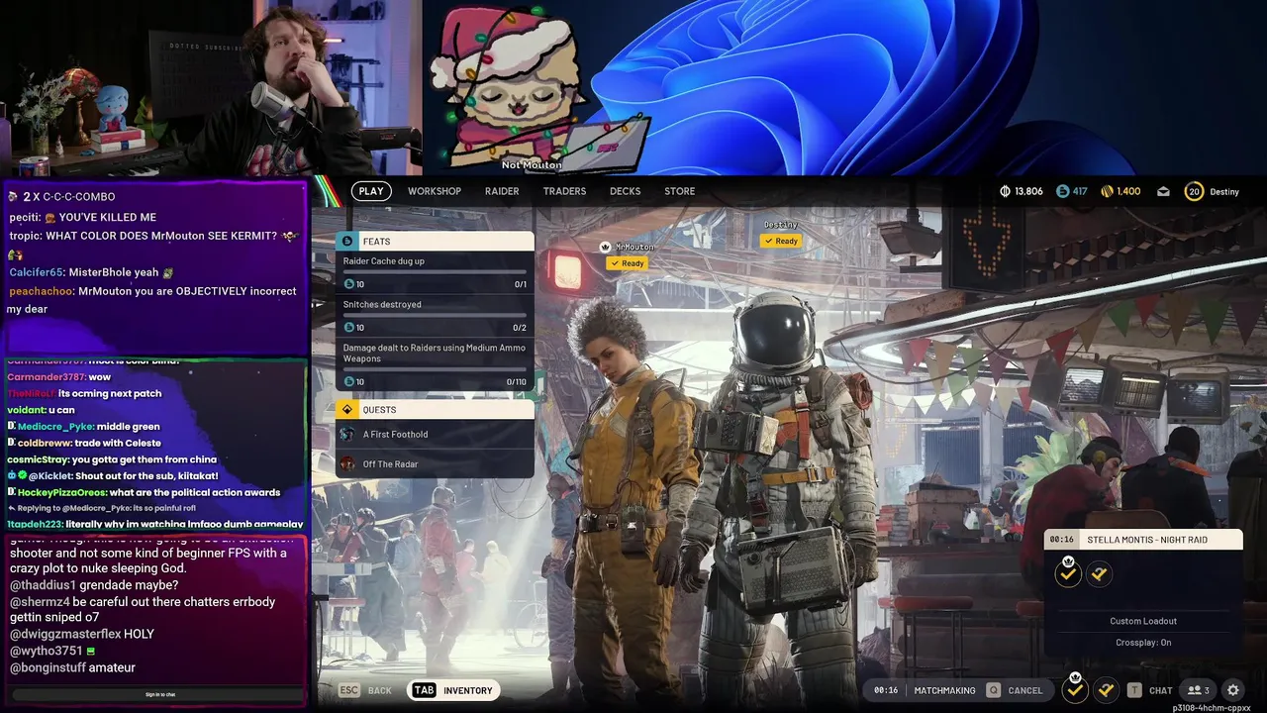Click the Raider Cache feat progress bar
Viewport: 1267px width, 713px height.
point(435,272)
